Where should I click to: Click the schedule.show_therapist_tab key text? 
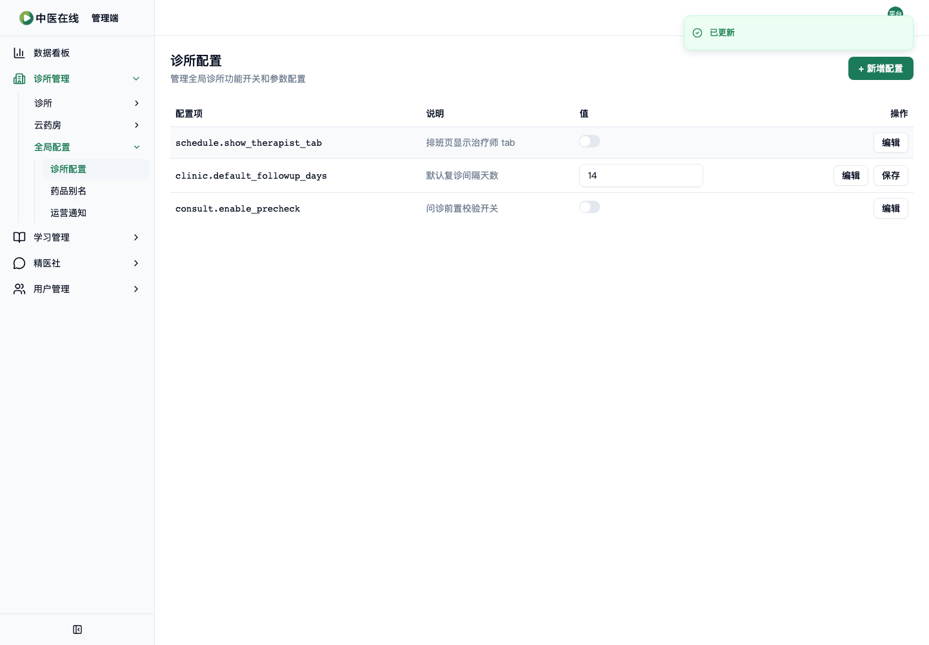tap(248, 143)
